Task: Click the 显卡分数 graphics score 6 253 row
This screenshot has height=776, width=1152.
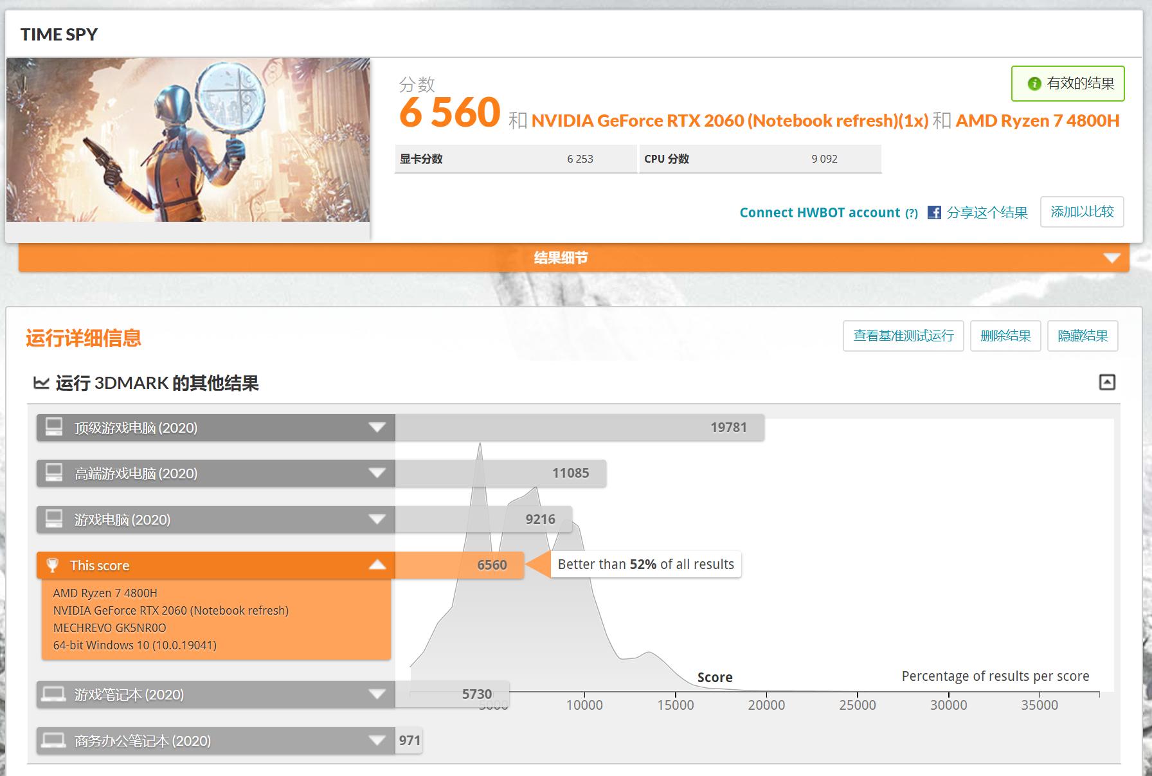Action: [516, 159]
